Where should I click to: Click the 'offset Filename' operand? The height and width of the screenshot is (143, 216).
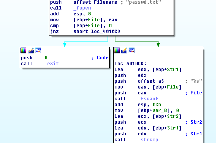(95, 2)
